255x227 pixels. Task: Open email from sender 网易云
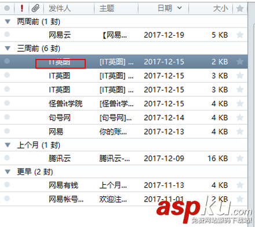pyautogui.click(x=60, y=35)
